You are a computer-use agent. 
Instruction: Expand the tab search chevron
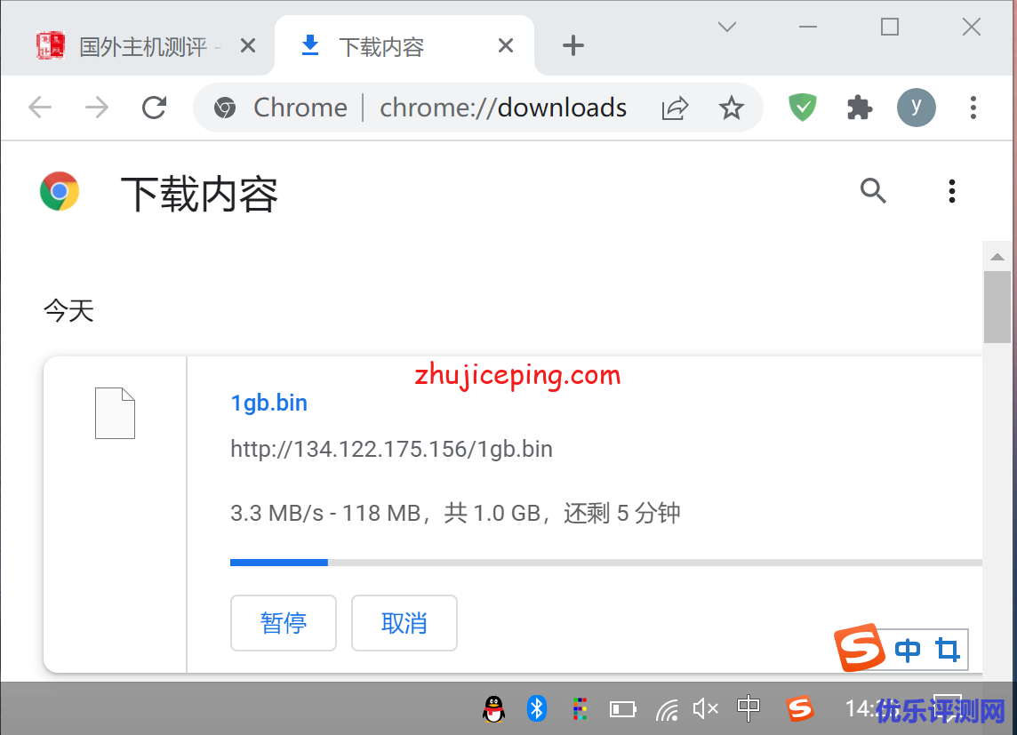pyautogui.click(x=727, y=27)
